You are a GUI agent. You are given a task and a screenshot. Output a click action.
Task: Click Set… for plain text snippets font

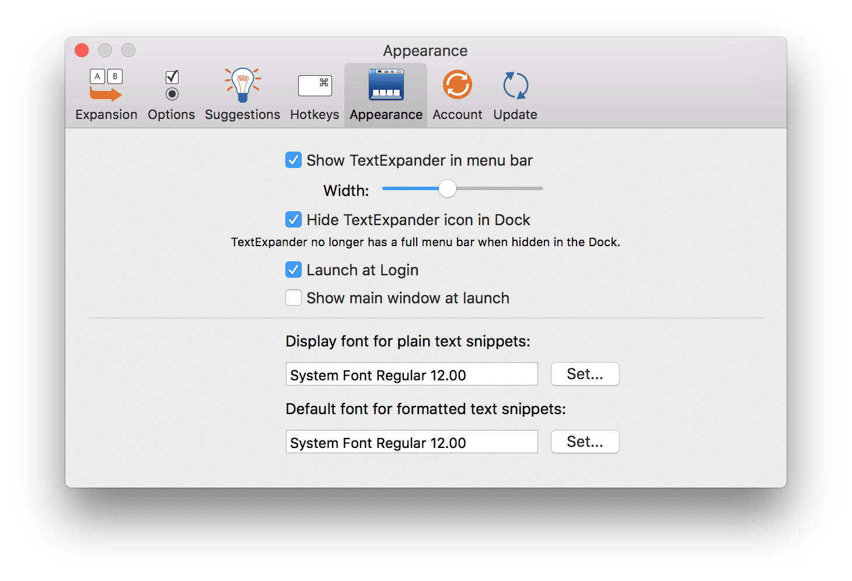tap(585, 374)
